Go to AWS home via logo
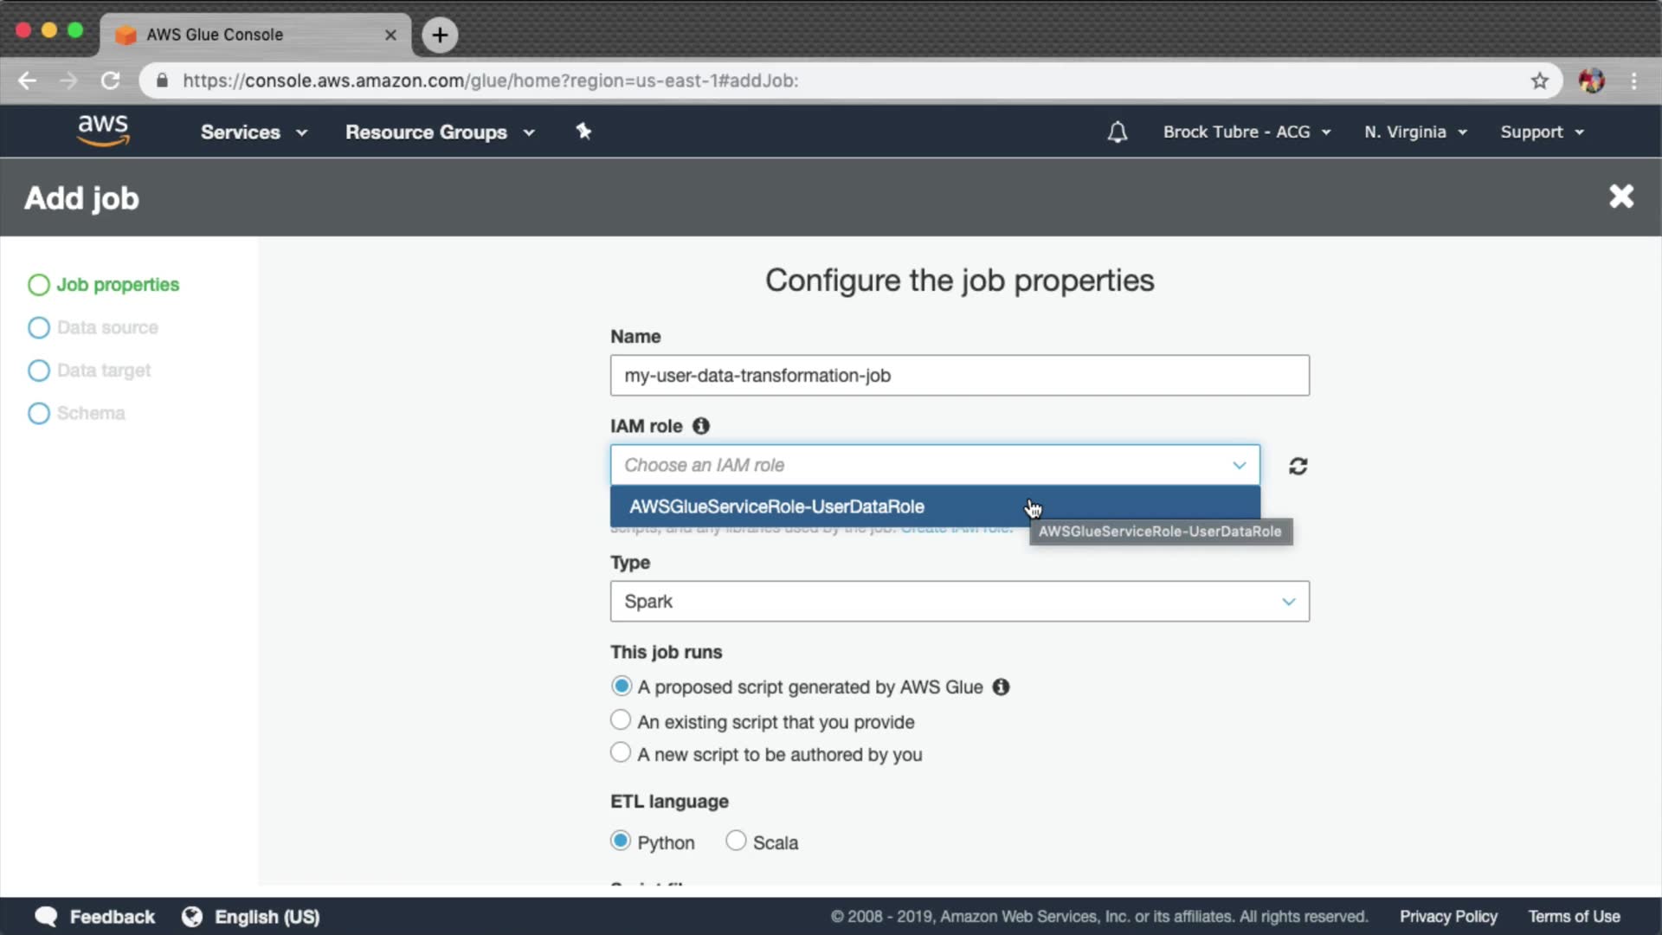 pyautogui.click(x=103, y=131)
